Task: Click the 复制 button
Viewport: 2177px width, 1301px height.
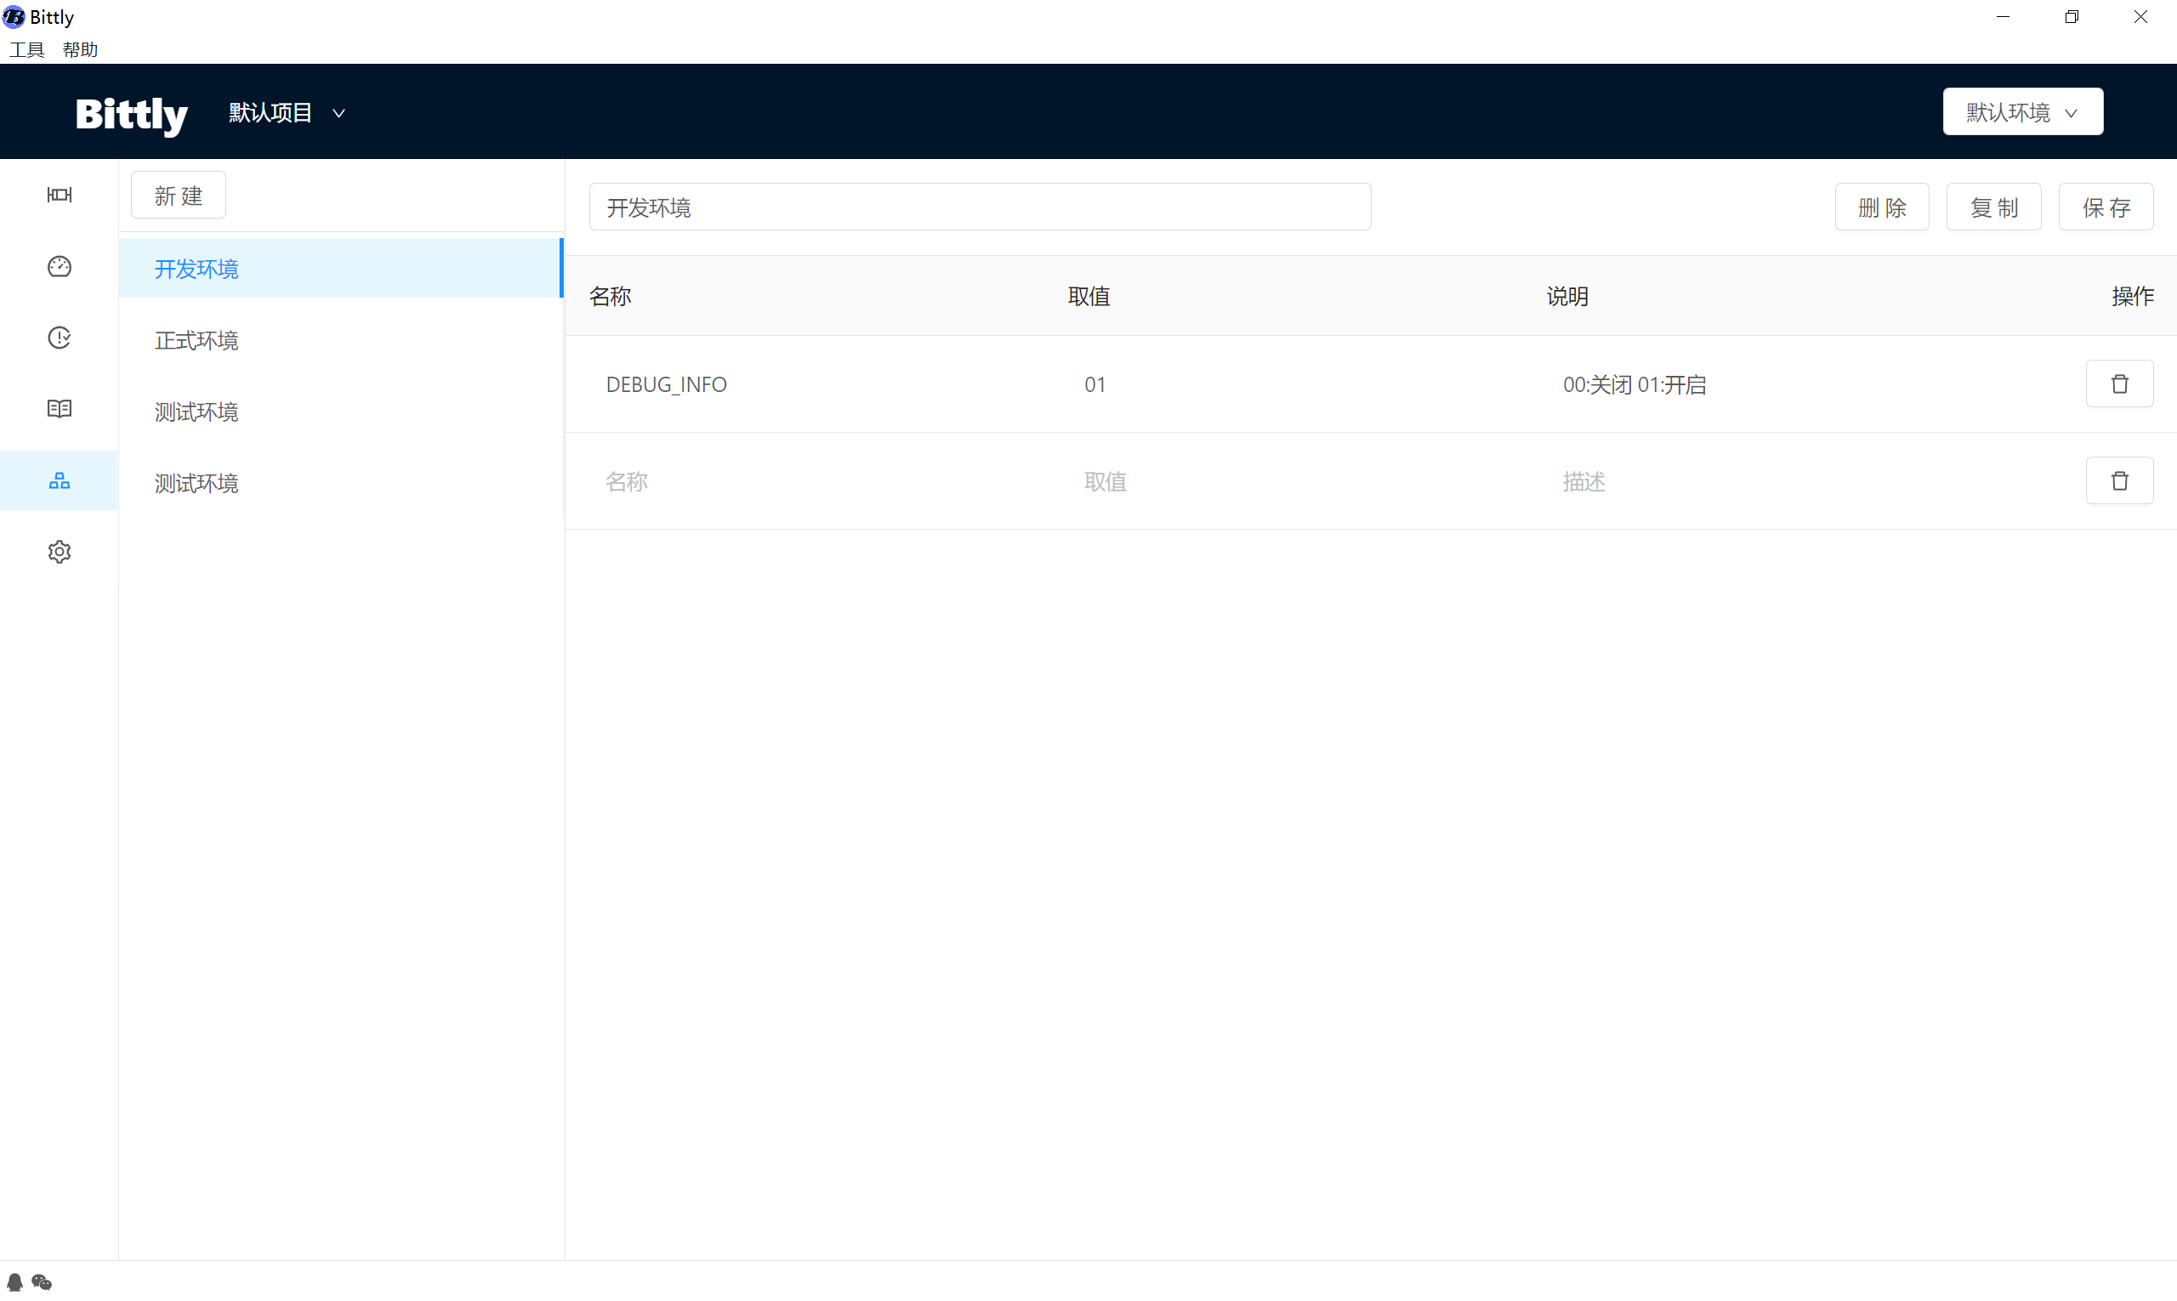Action: [x=1994, y=207]
